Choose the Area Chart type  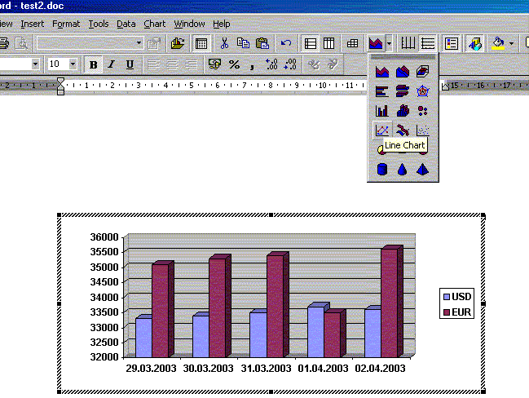click(x=381, y=72)
